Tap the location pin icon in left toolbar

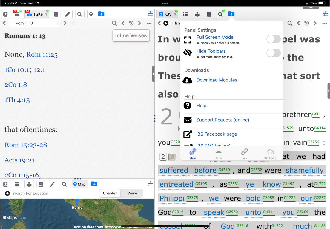pyautogui.click(x=91, y=14)
